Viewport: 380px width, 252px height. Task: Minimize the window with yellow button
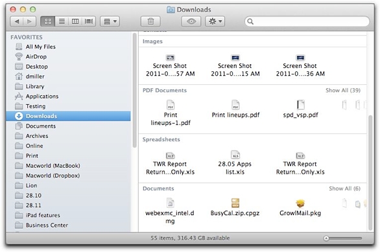tap(23, 10)
